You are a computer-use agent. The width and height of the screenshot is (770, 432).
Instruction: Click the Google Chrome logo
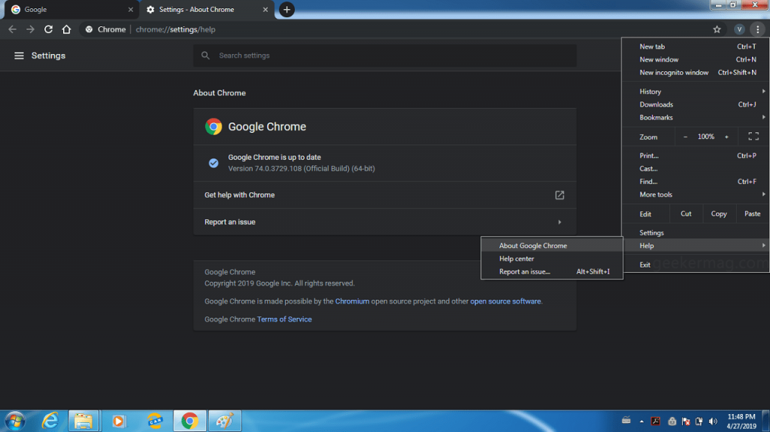pos(214,127)
